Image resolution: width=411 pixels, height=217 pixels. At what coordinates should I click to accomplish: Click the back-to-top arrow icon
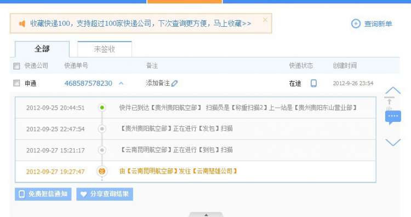click(389, 101)
